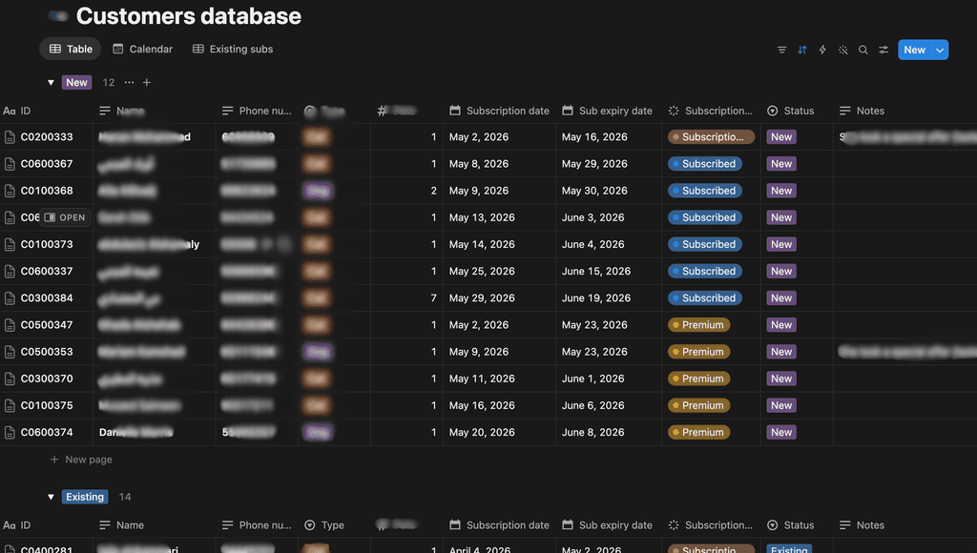Click the calendar icon in Subscription date header of New group
This screenshot has height=553, width=977.
(x=455, y=111)
